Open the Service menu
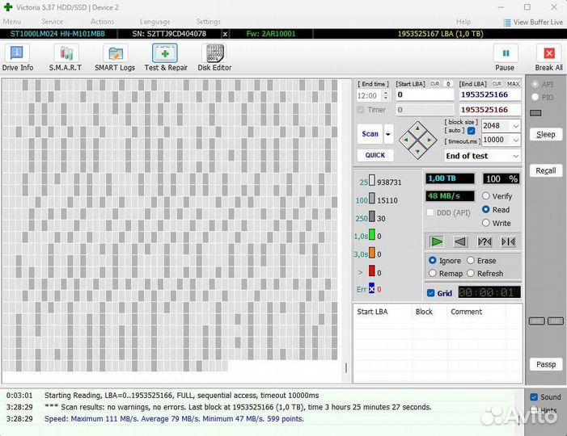567x436 pixels. (53, 22)
